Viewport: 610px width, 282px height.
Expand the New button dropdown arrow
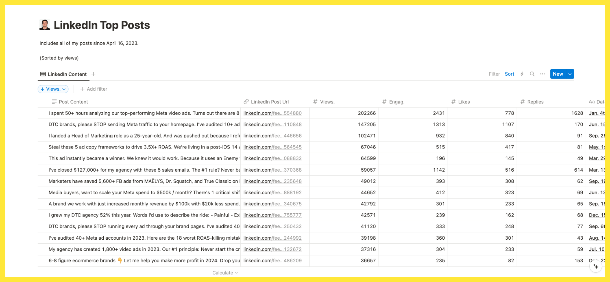pos(570,74)
